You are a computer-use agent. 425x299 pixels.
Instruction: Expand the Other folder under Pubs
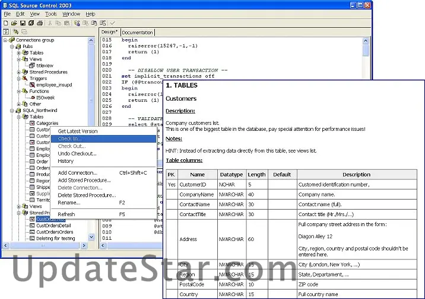click(19, 104)
